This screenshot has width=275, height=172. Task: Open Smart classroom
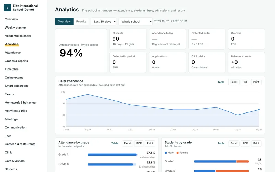pos(16,86)
